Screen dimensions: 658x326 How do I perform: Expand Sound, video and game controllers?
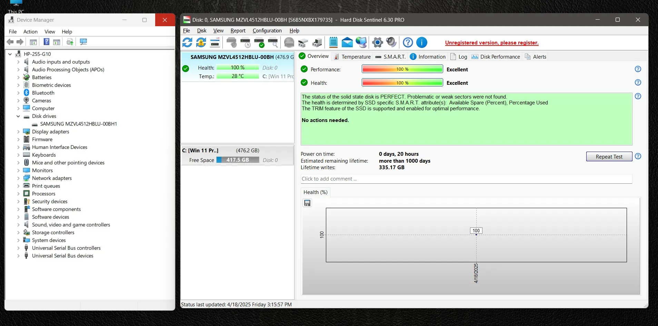(18, 225)
